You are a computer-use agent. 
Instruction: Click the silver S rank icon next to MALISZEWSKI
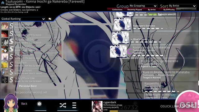point(11,41)
